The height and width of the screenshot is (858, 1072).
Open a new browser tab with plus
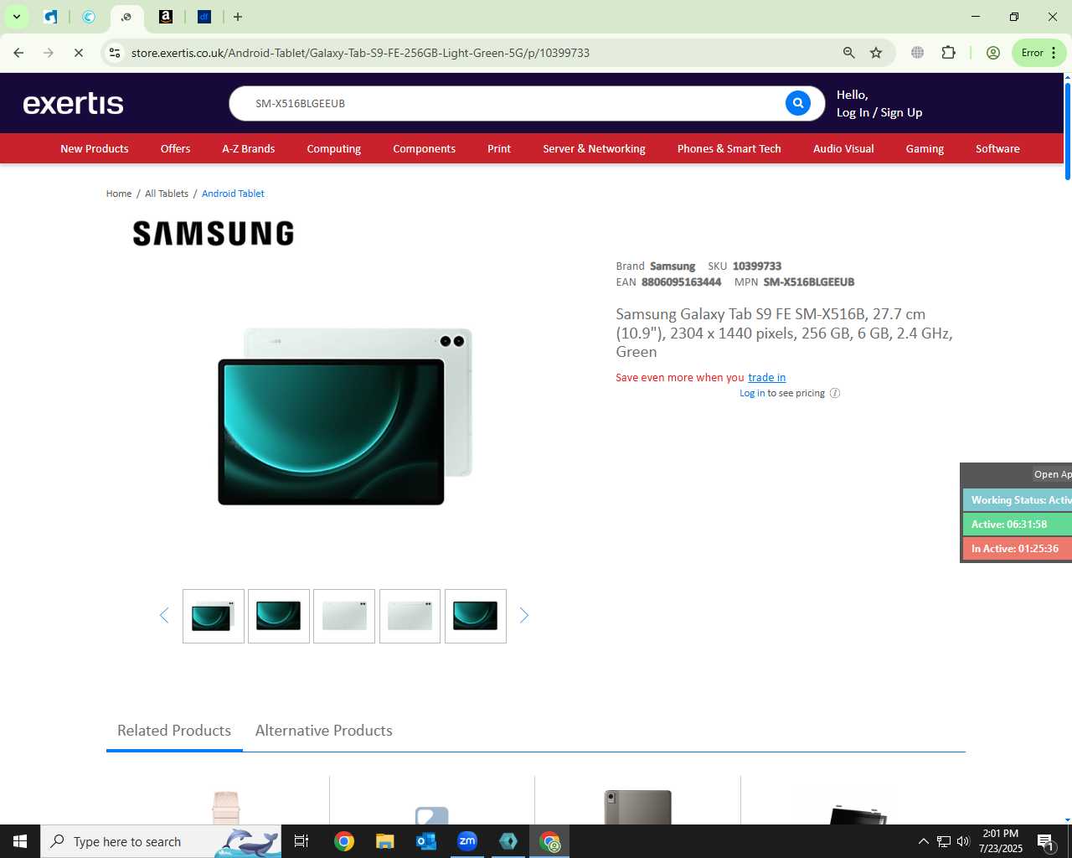click(x=238, y=17)
